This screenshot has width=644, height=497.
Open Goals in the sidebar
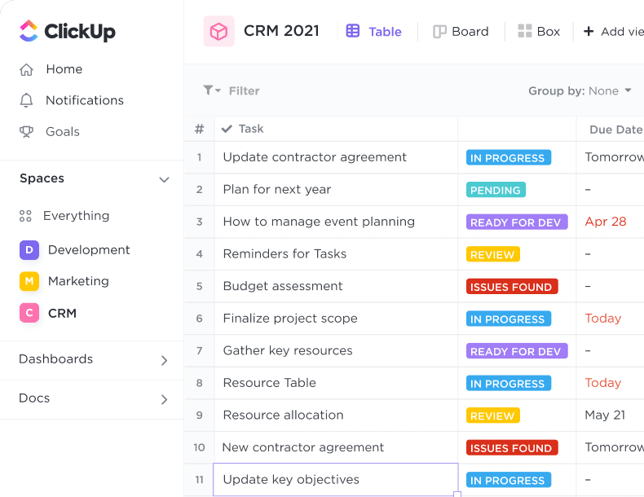click(x=63, y=132)
